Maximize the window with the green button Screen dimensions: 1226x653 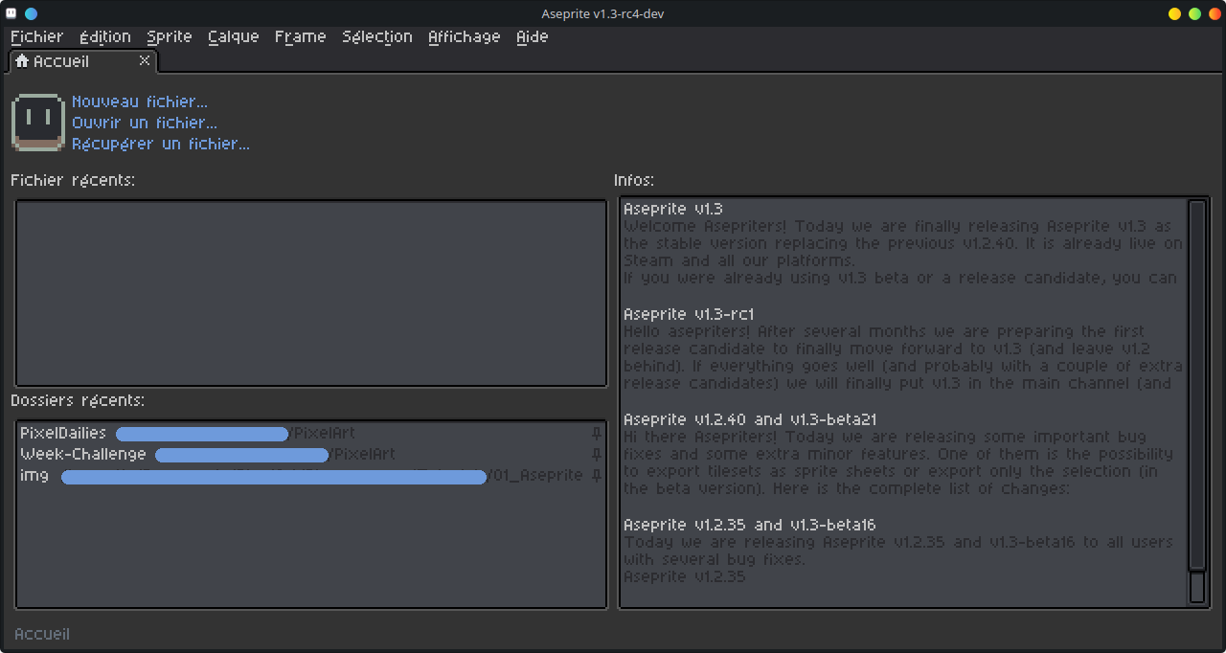(1194, 13)
